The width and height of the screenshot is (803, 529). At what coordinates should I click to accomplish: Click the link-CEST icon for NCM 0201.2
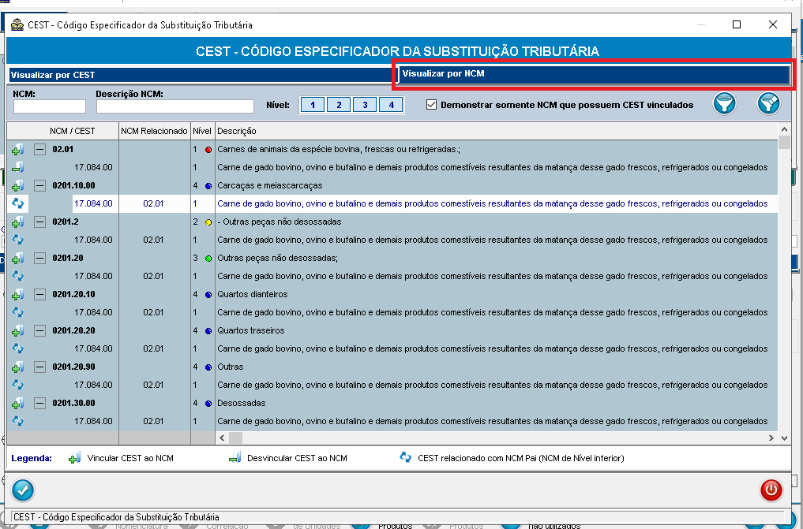pos(18,222)
